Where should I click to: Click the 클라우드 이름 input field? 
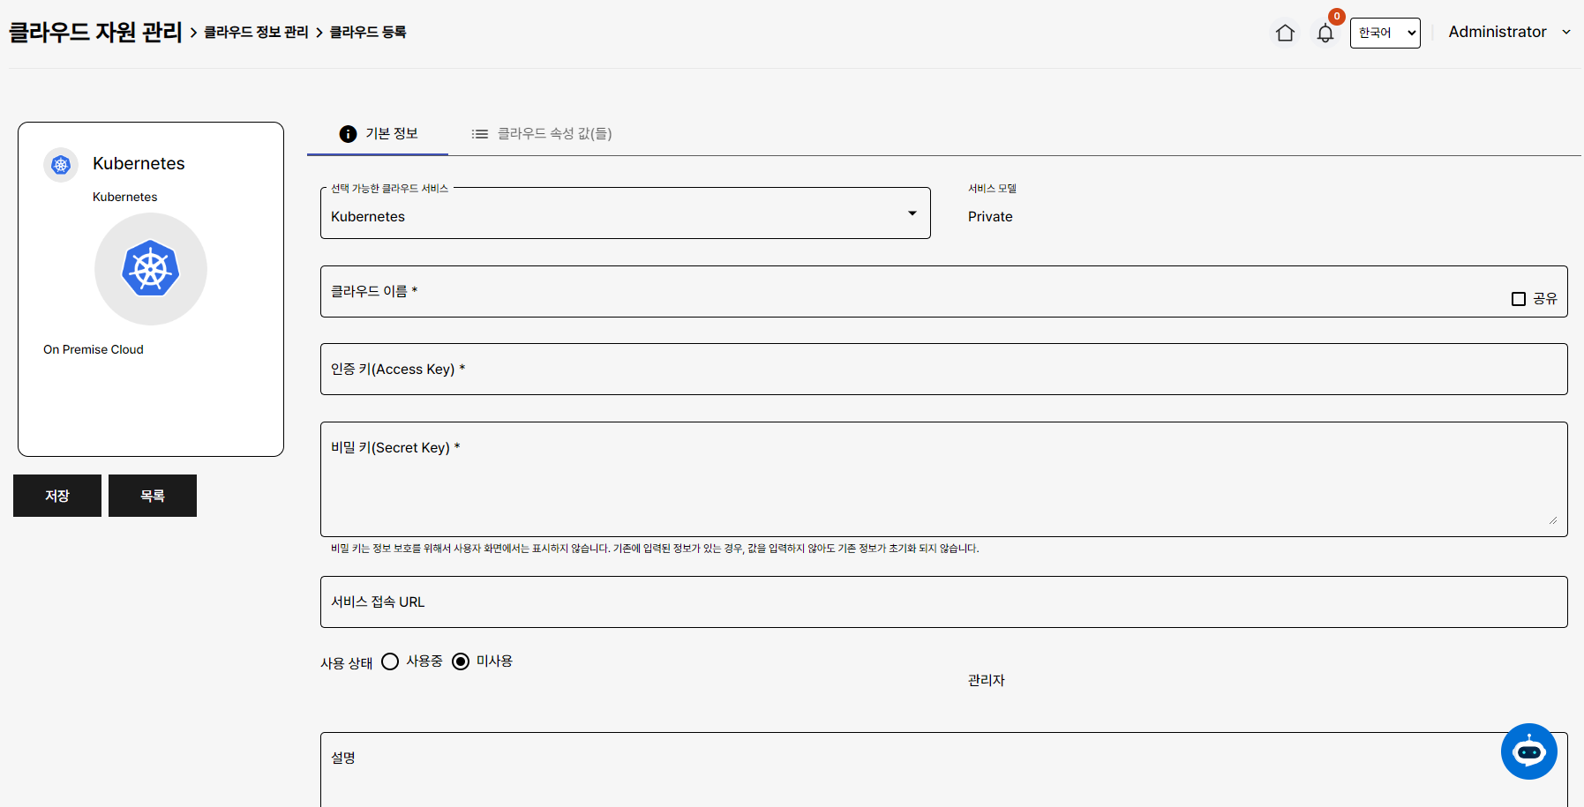[x=909, y=292]
